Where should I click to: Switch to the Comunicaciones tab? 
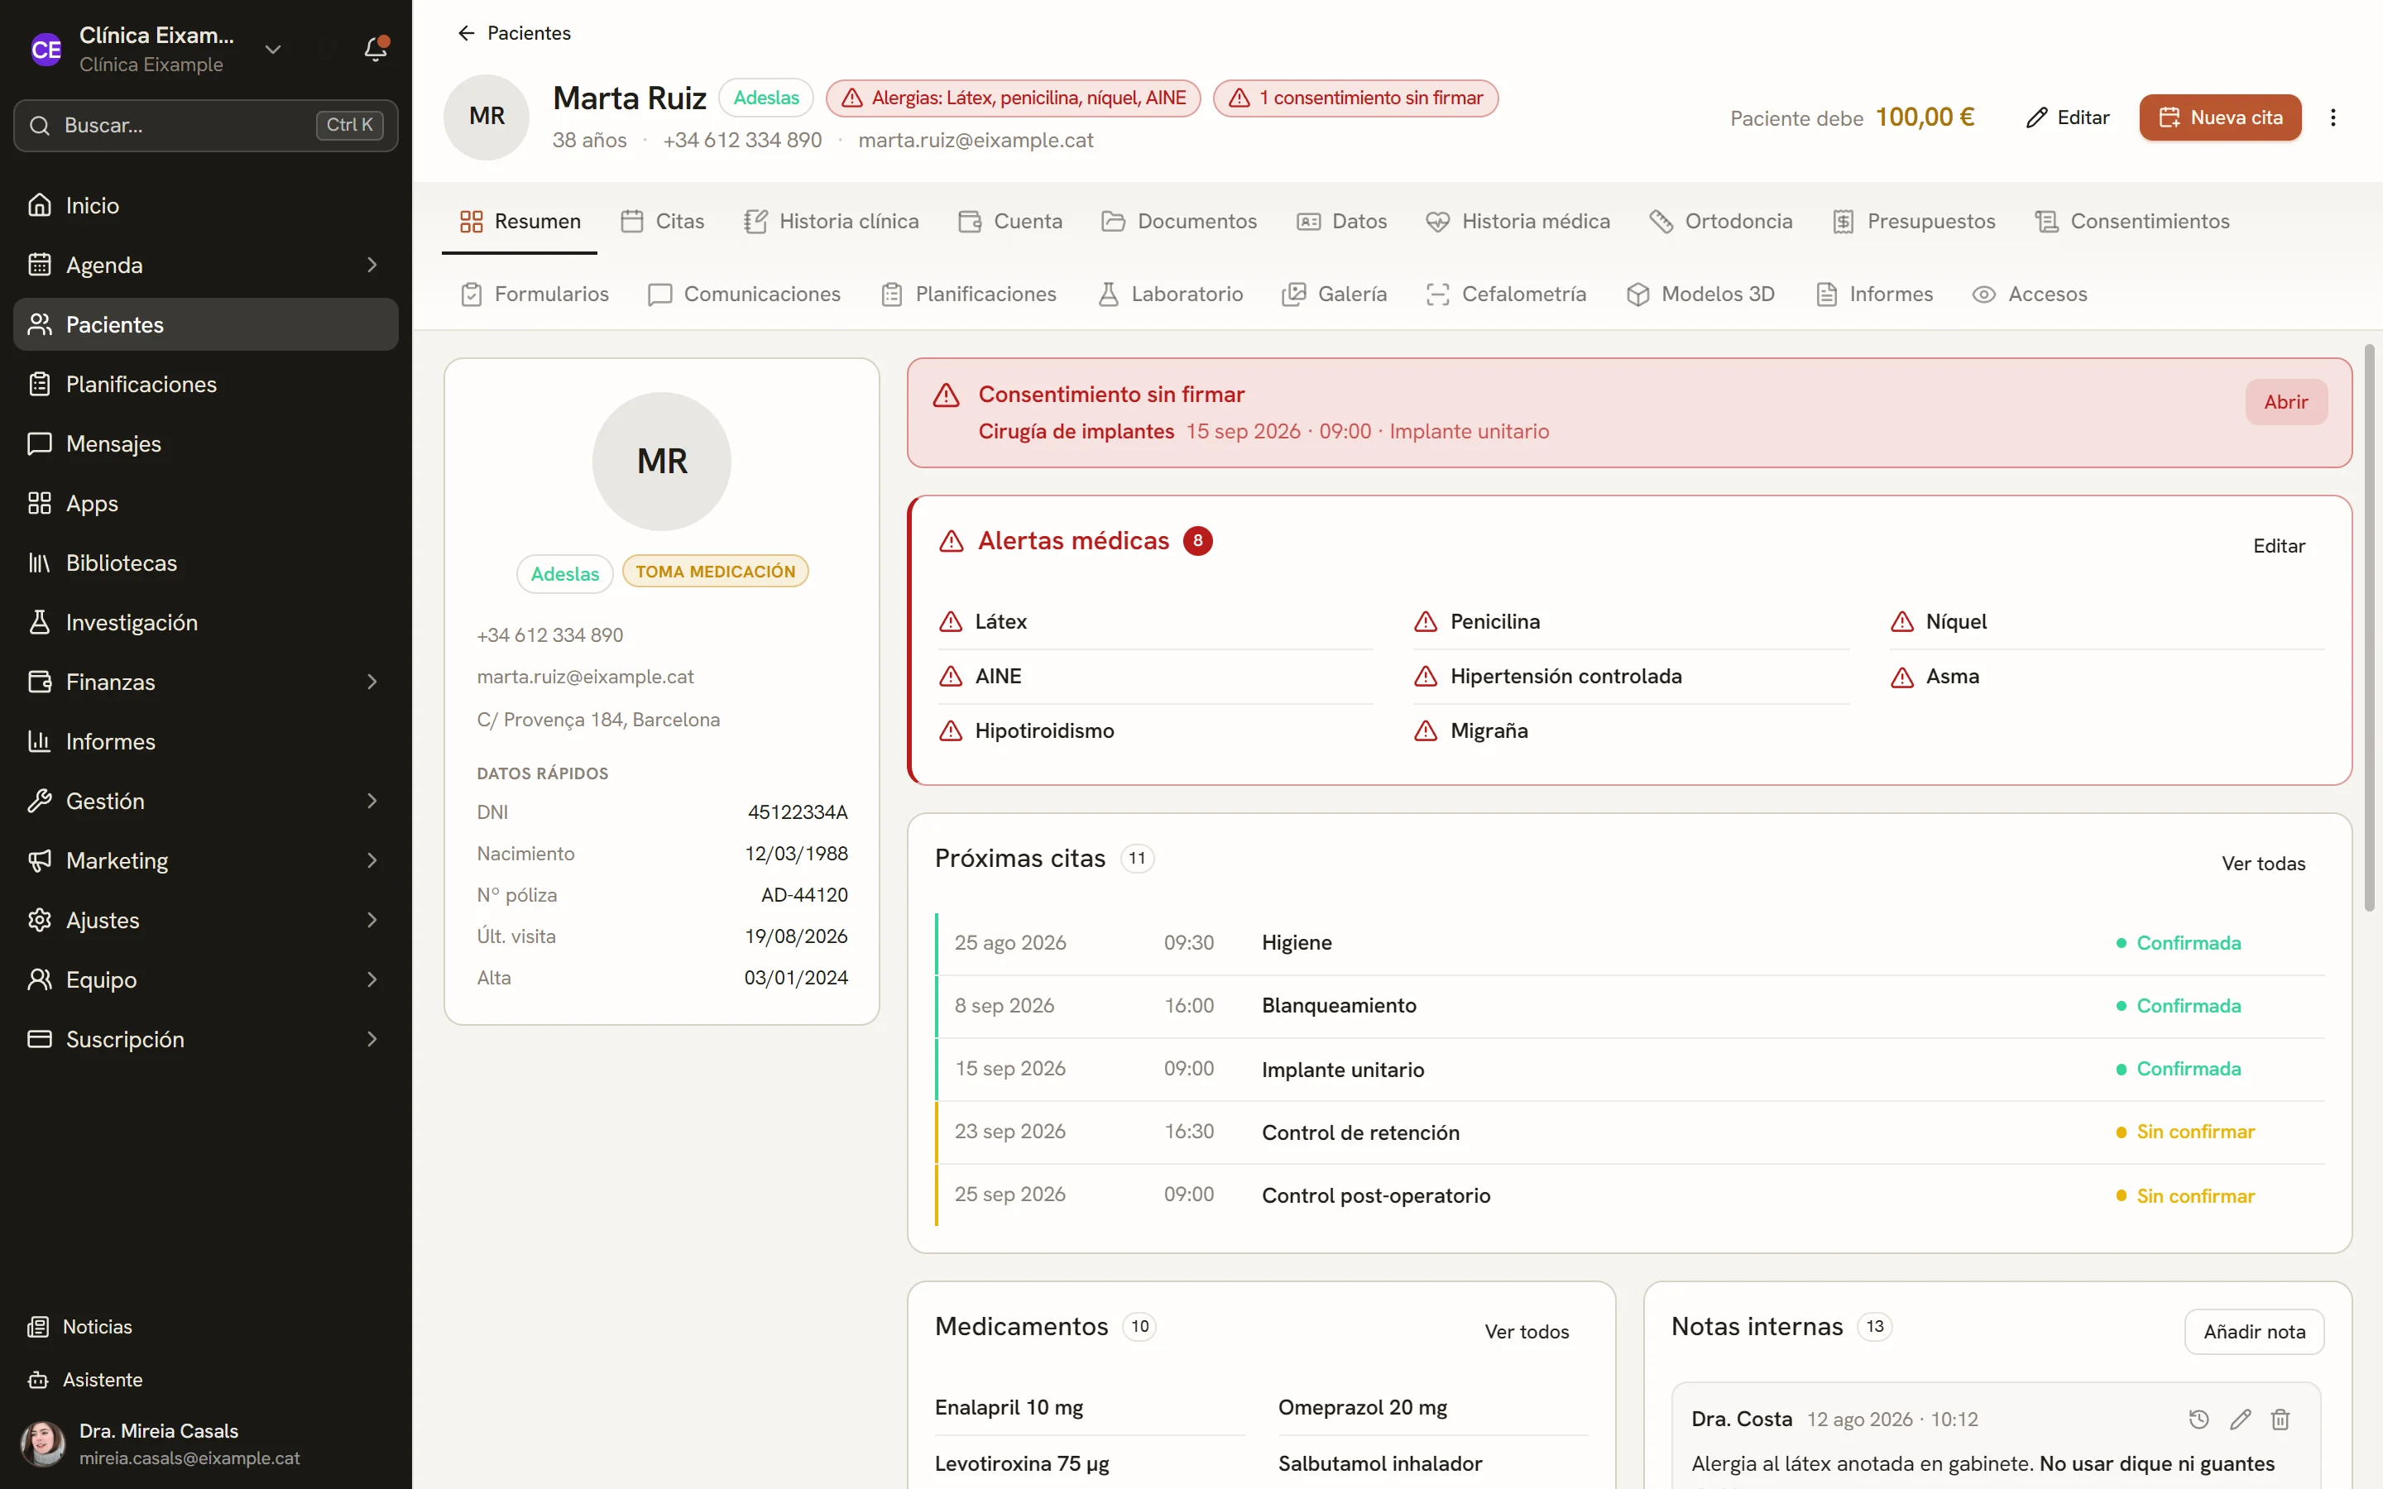[745, 294]
